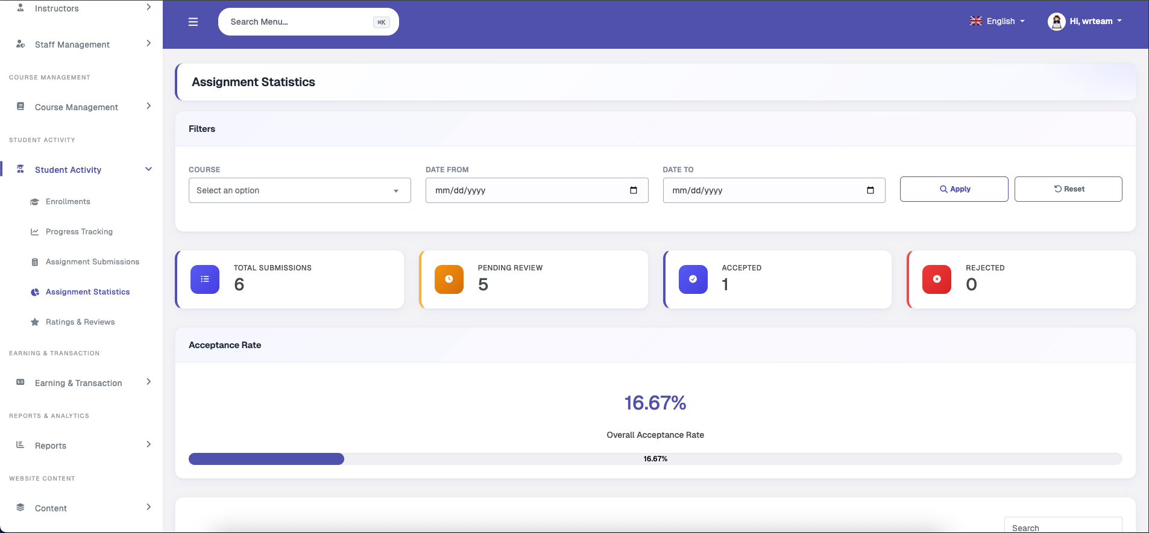
Task: Expand the Content chevron
Action: click(x=148, y=507)
